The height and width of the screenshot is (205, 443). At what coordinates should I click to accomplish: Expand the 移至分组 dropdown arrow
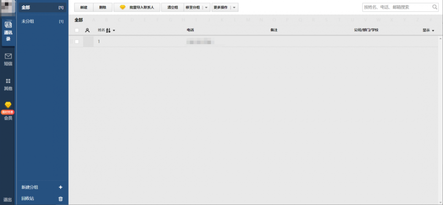[x=206, y=8]
